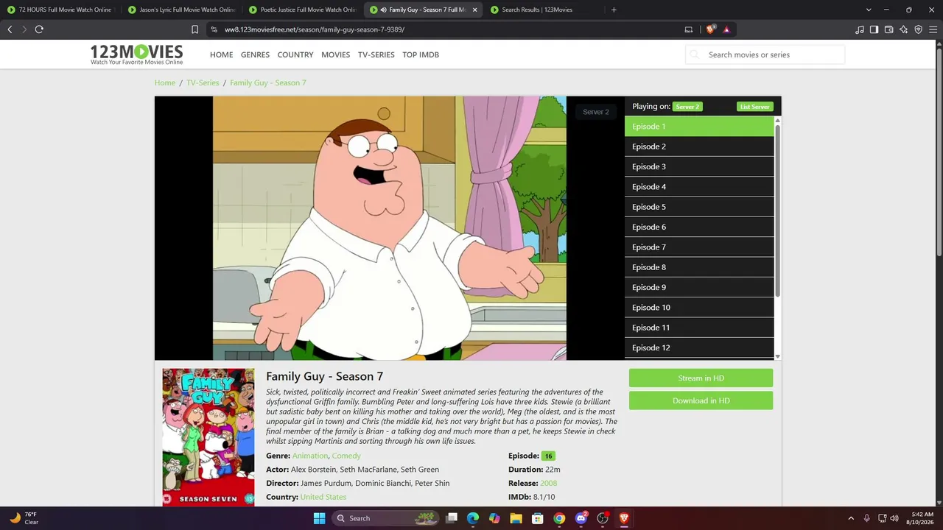Close the Family Guy - Season 7 tab
Image resolution: width=943 pixels, height=530 pixels.
pyautogui.click(x=474, y=10)
